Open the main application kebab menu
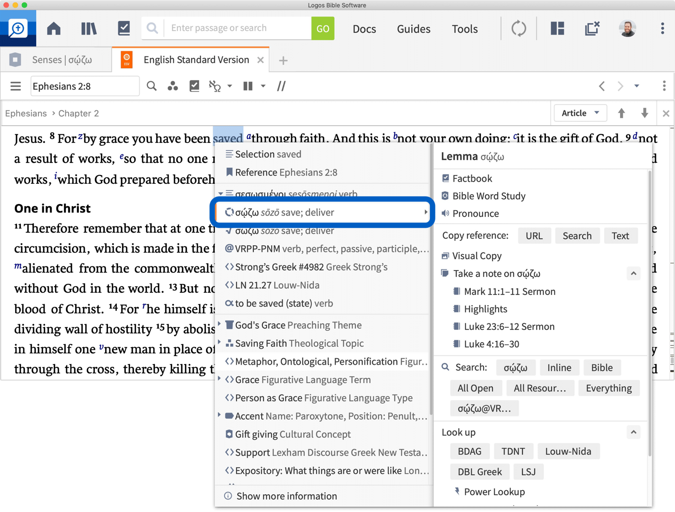The height and width of the screenshot is (512, 675). (x=662, y=28)
